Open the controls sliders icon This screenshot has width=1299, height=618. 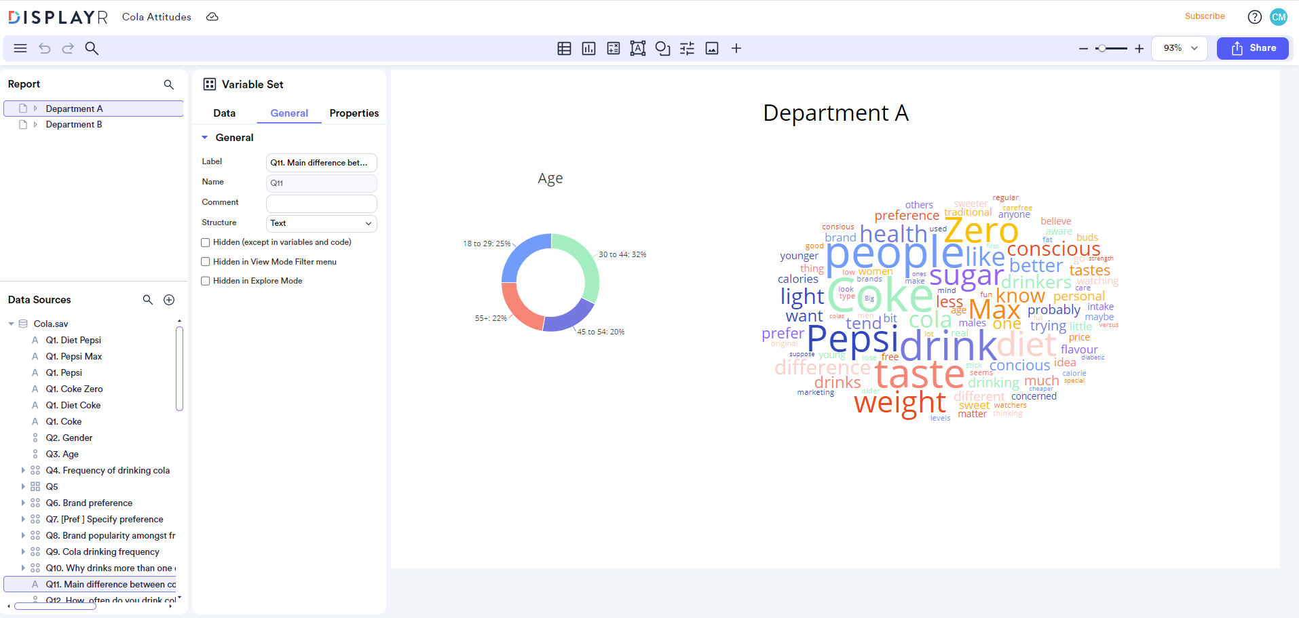[687, 48]
